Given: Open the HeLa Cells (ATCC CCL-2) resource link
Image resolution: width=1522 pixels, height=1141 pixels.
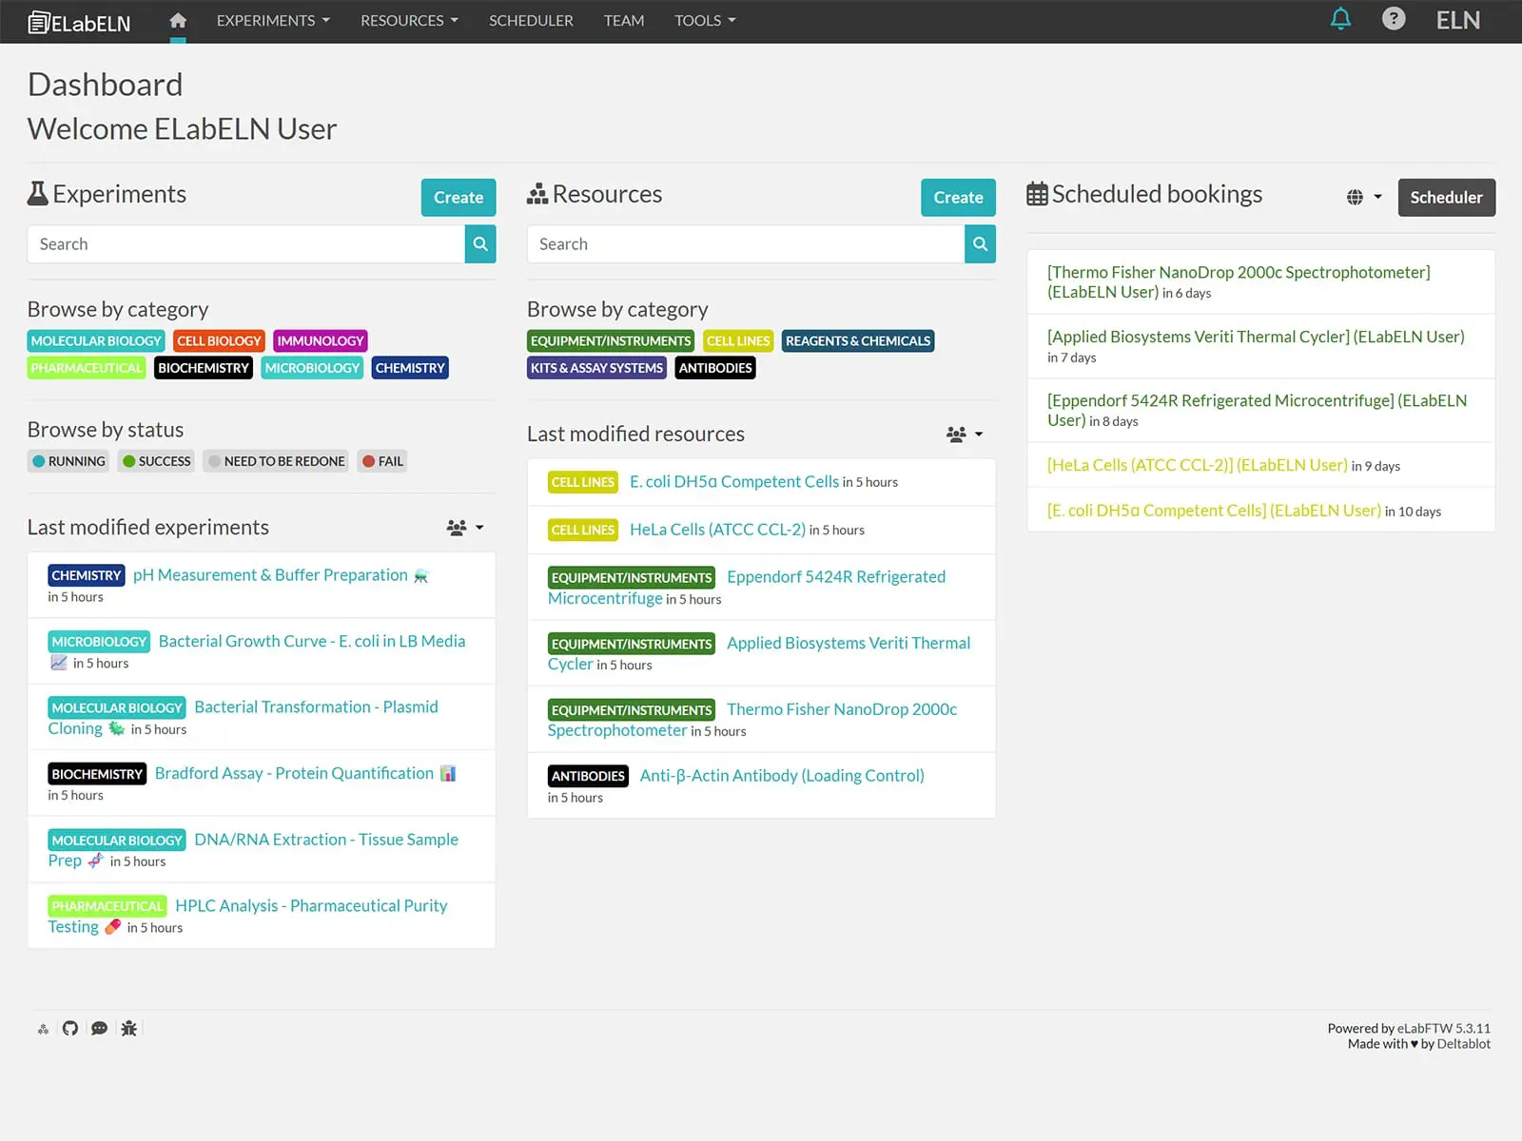Looking at the screenshot, I should [x=716, y=530].
